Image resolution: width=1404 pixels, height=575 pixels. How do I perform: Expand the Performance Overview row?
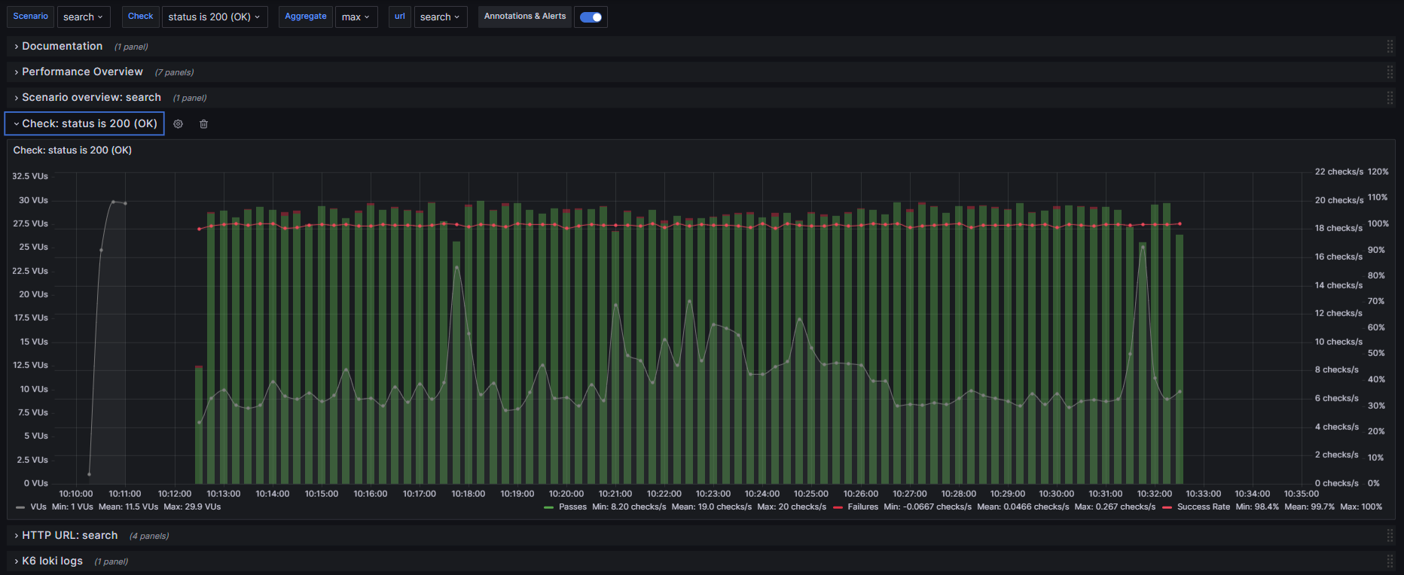(82, 72)
